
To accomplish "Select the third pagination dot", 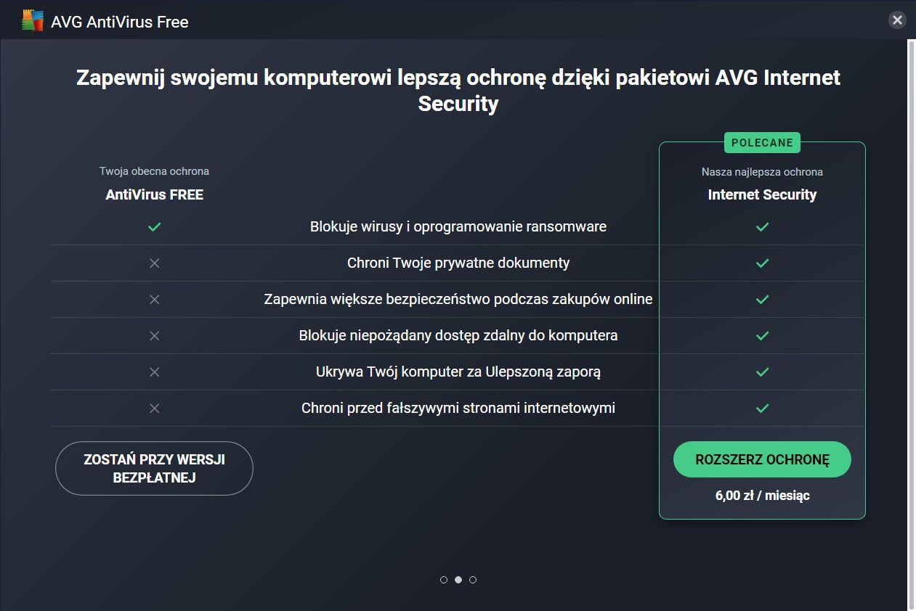I will (x=473, y=580).
